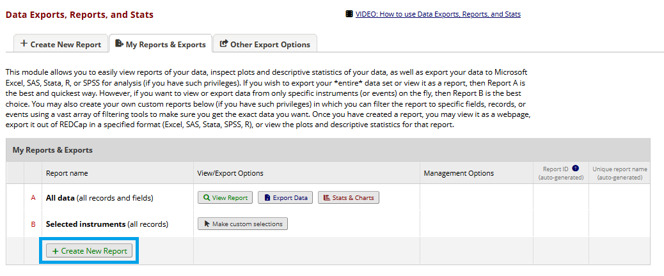The width and height of the screenshot is (664, 276).
Task: Switch to the My Reports & Exports tab
Action: 161,44
